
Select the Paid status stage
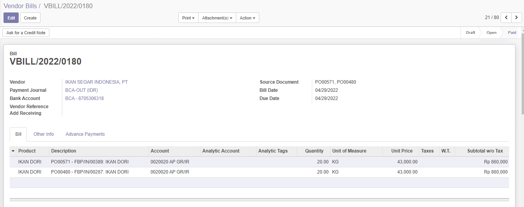(x=512, y=33)
